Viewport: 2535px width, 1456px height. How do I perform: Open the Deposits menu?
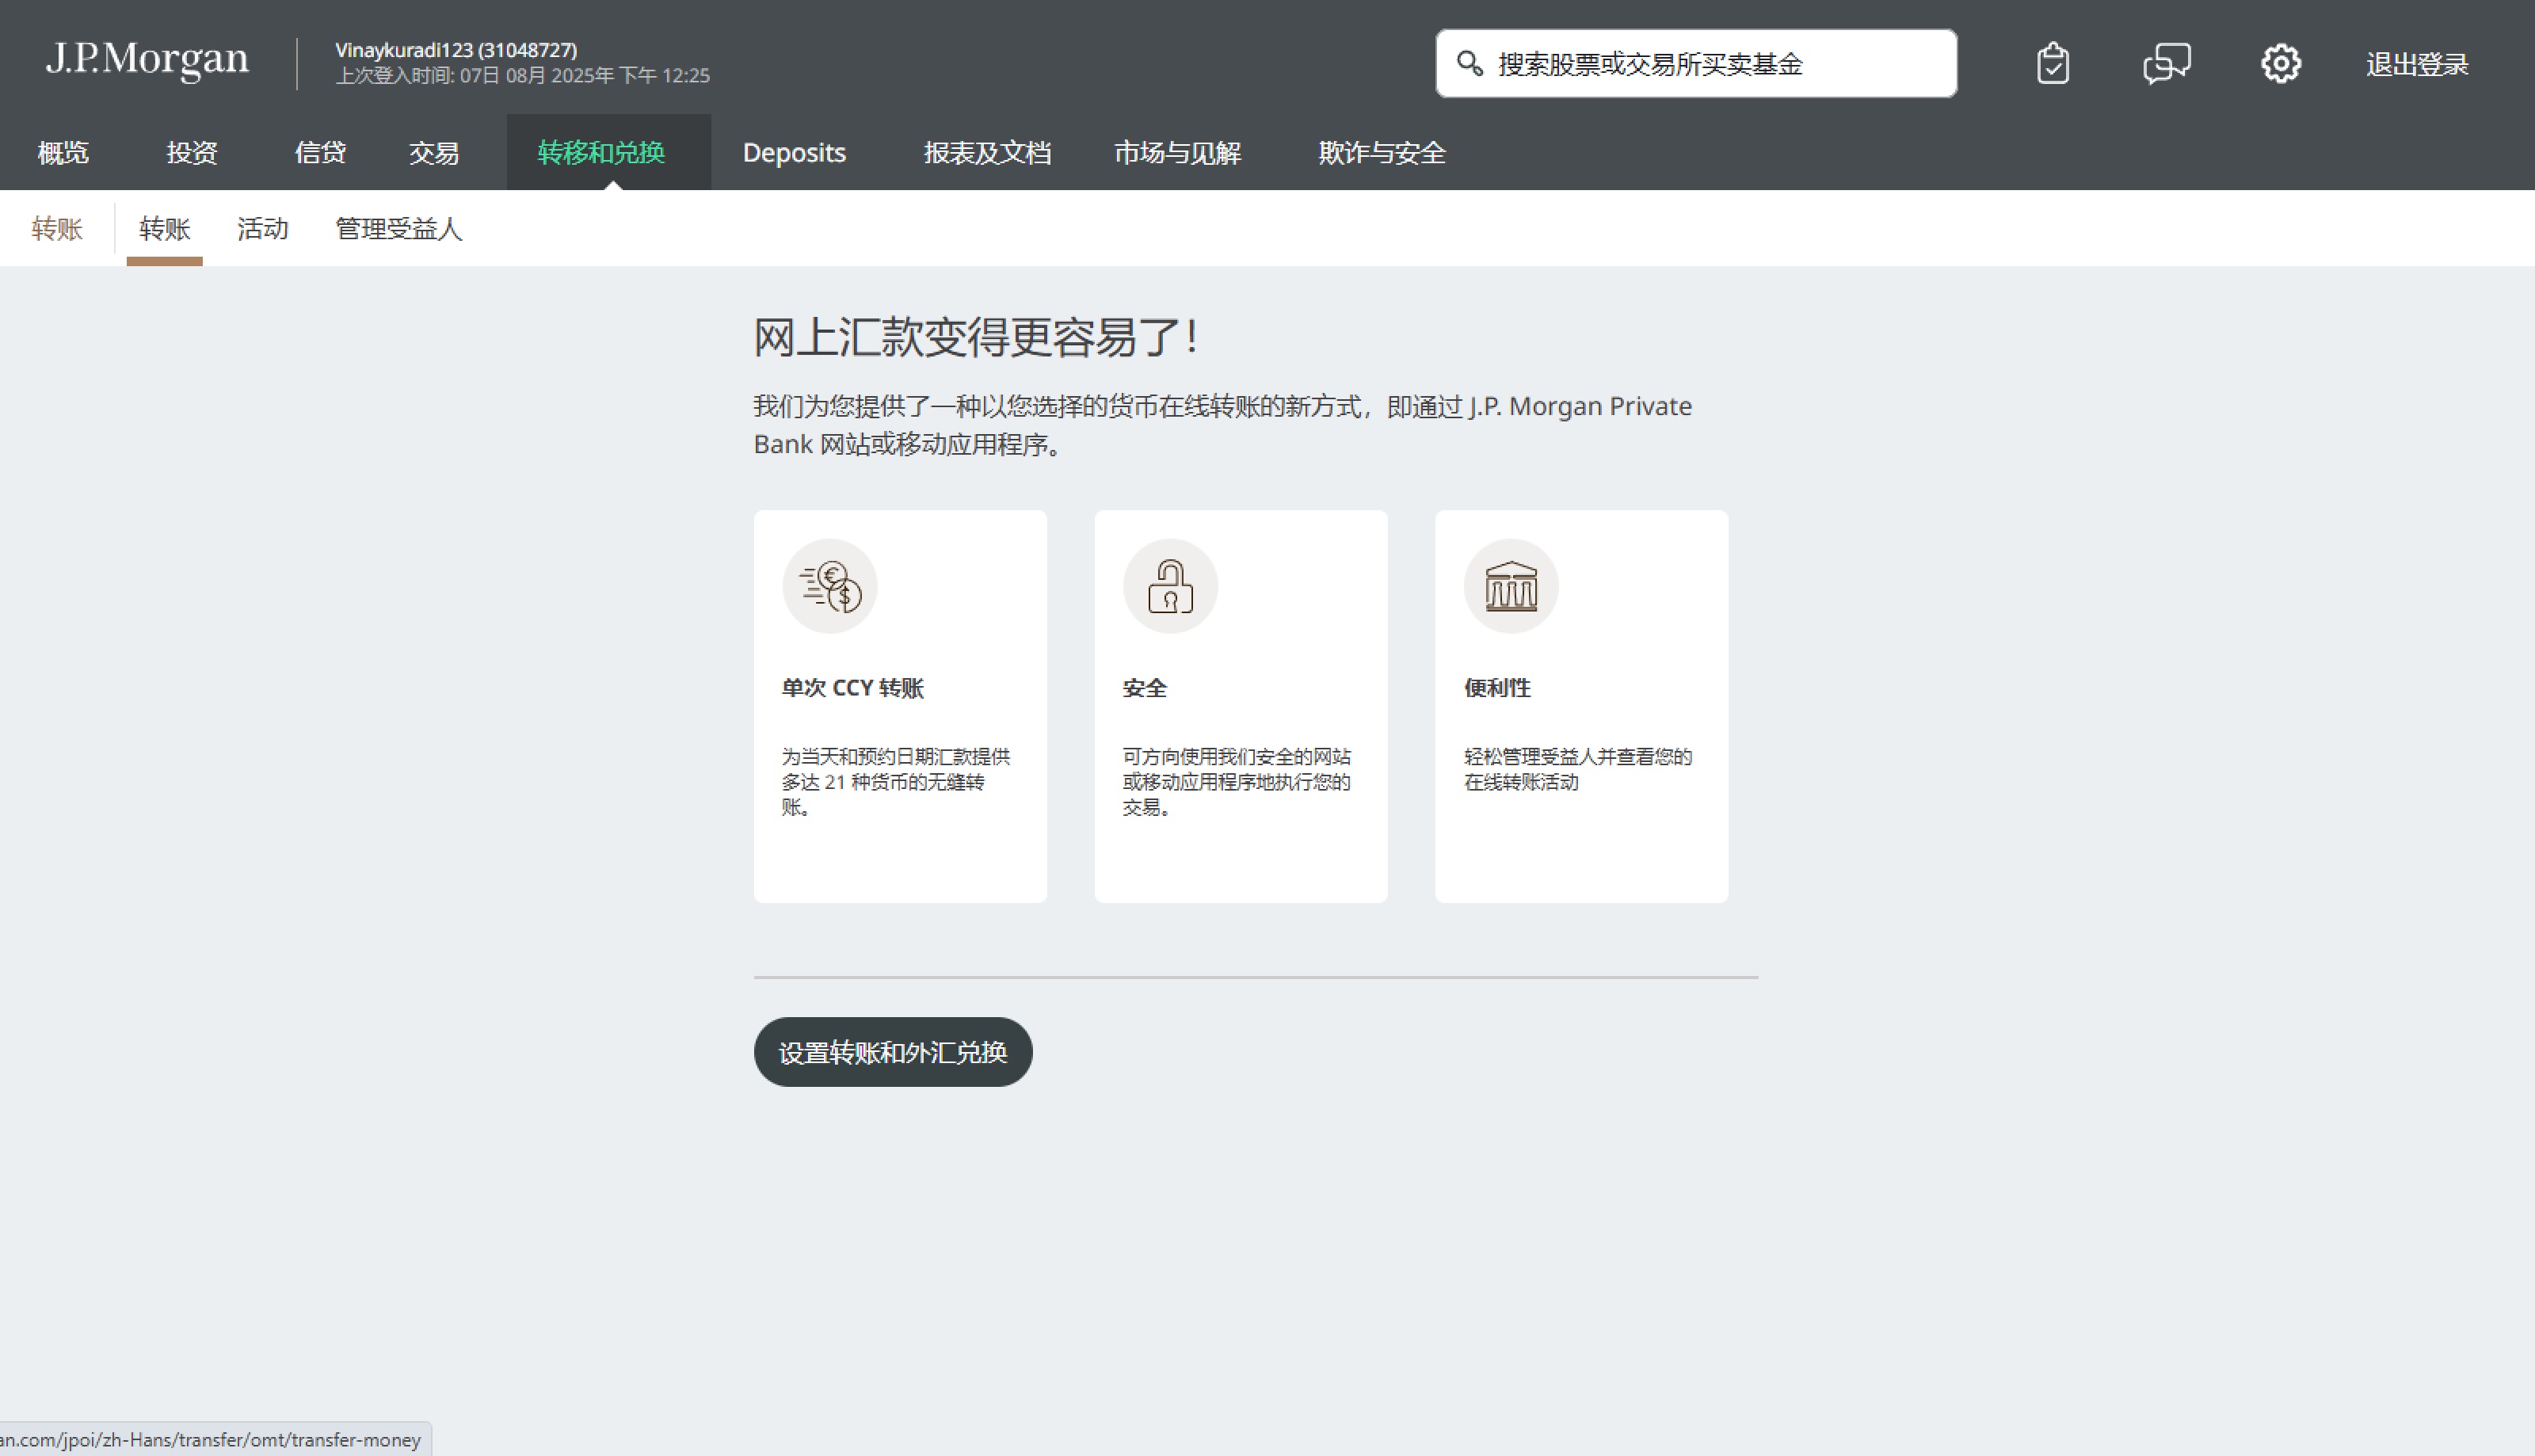794,153
